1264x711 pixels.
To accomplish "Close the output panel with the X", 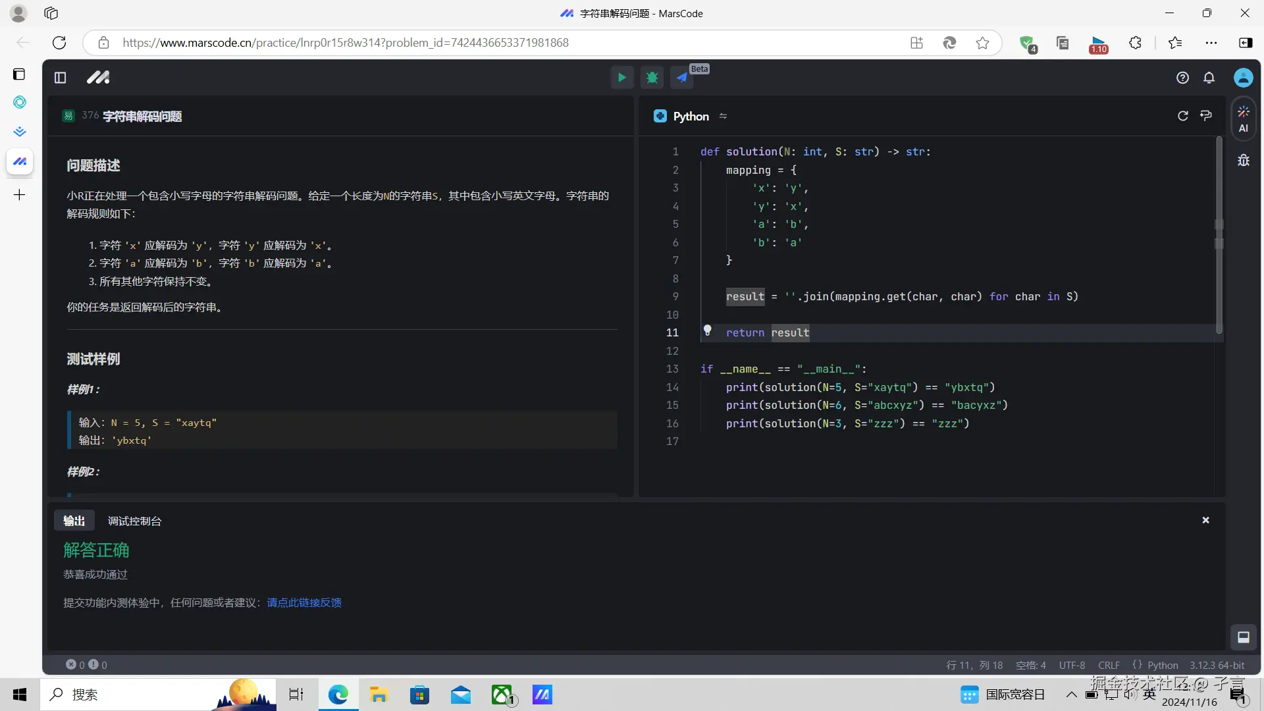I will click(1205, 520).
